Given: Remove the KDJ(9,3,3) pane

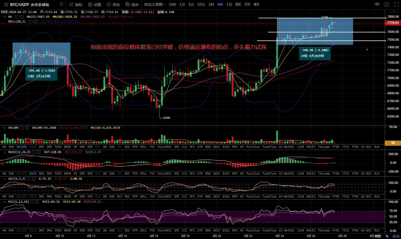Looking at the screenshot, I should 34,179.
